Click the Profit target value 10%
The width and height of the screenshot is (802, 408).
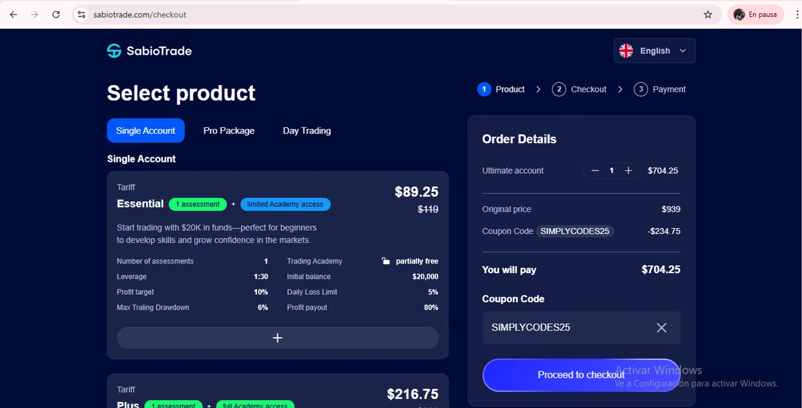pyautogui.click(x=261, y=292)
